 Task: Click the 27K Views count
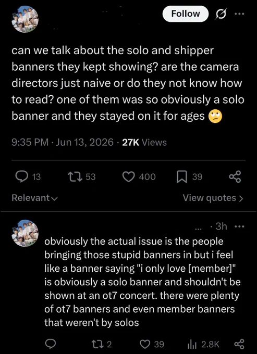[144, 142]
